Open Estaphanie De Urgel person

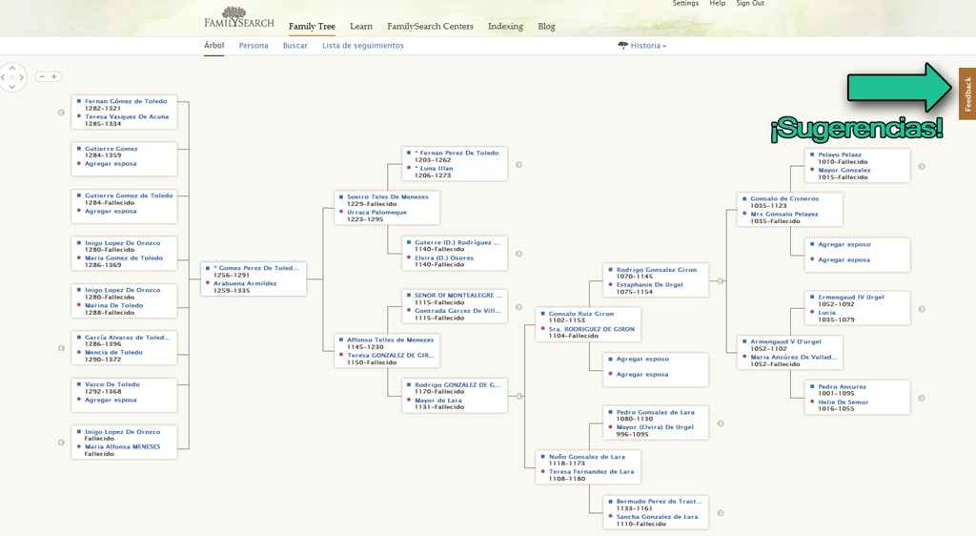tap(650, 284)
